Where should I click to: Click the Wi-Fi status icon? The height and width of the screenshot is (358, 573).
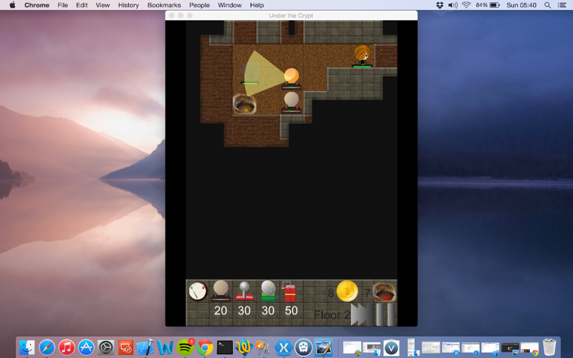tap(466, 5)
